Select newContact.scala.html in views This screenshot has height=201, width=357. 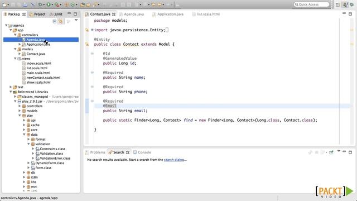[44, 78]
